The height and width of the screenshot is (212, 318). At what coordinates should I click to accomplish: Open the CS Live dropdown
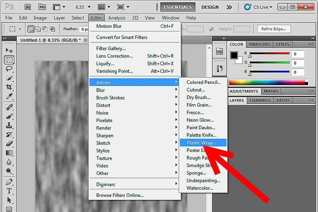(259, 7)
